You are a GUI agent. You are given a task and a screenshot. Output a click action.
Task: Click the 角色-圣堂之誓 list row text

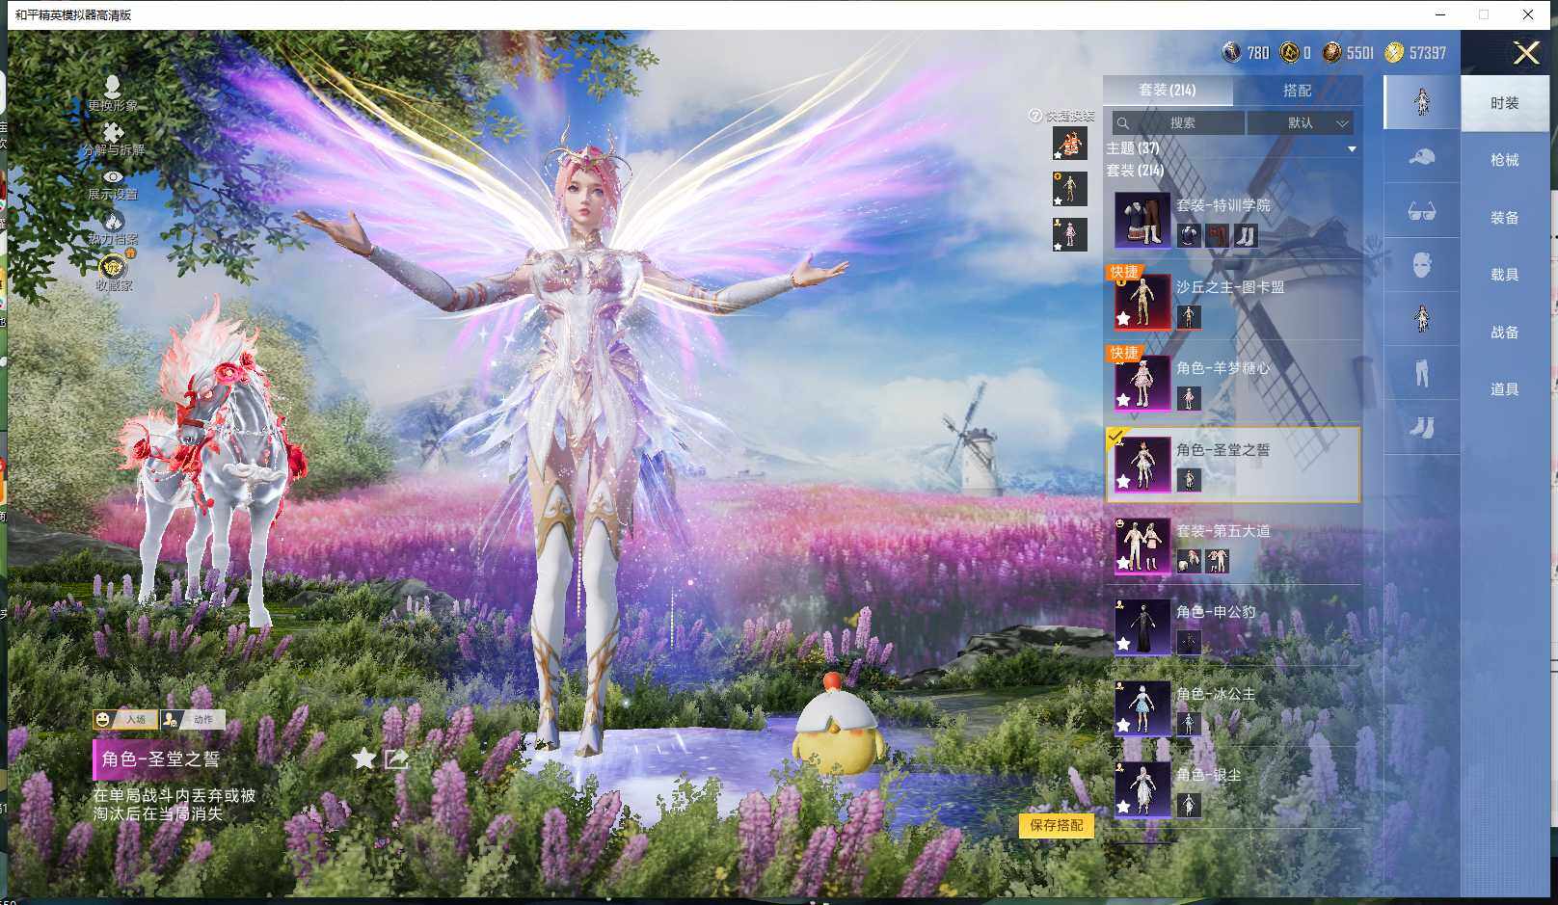pos(1222,450)
